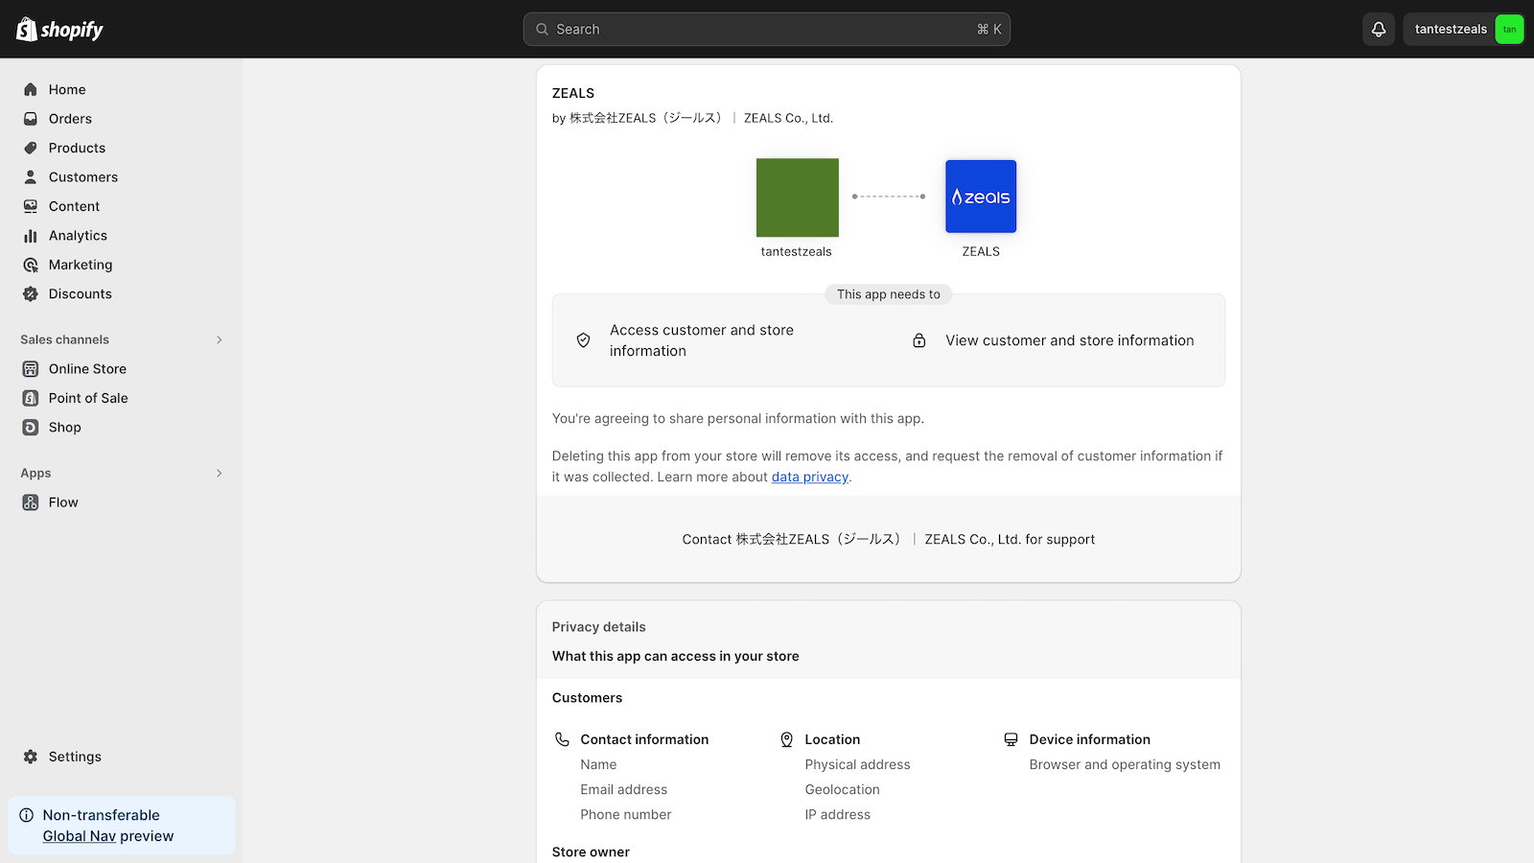Expand the Sales channels chevron
This screenshot has width=1534, height=863.
coord(220,339)
